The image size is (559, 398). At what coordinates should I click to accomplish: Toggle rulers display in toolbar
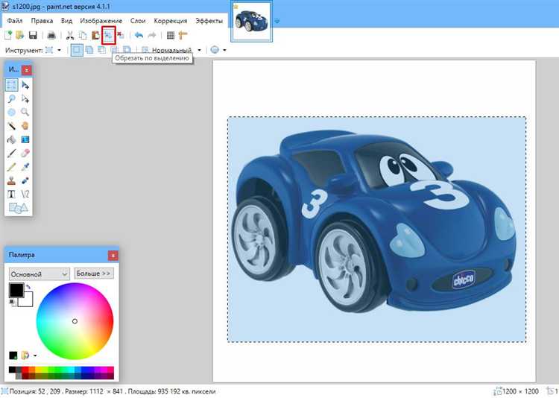point(183,35)
